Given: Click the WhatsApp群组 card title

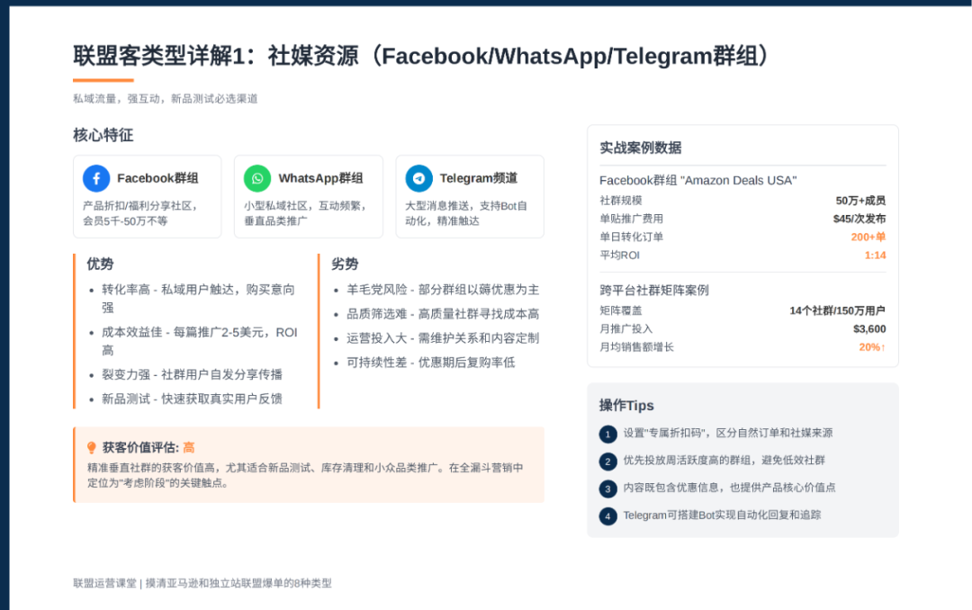Looking at the screenshot, I should [320, 178].
